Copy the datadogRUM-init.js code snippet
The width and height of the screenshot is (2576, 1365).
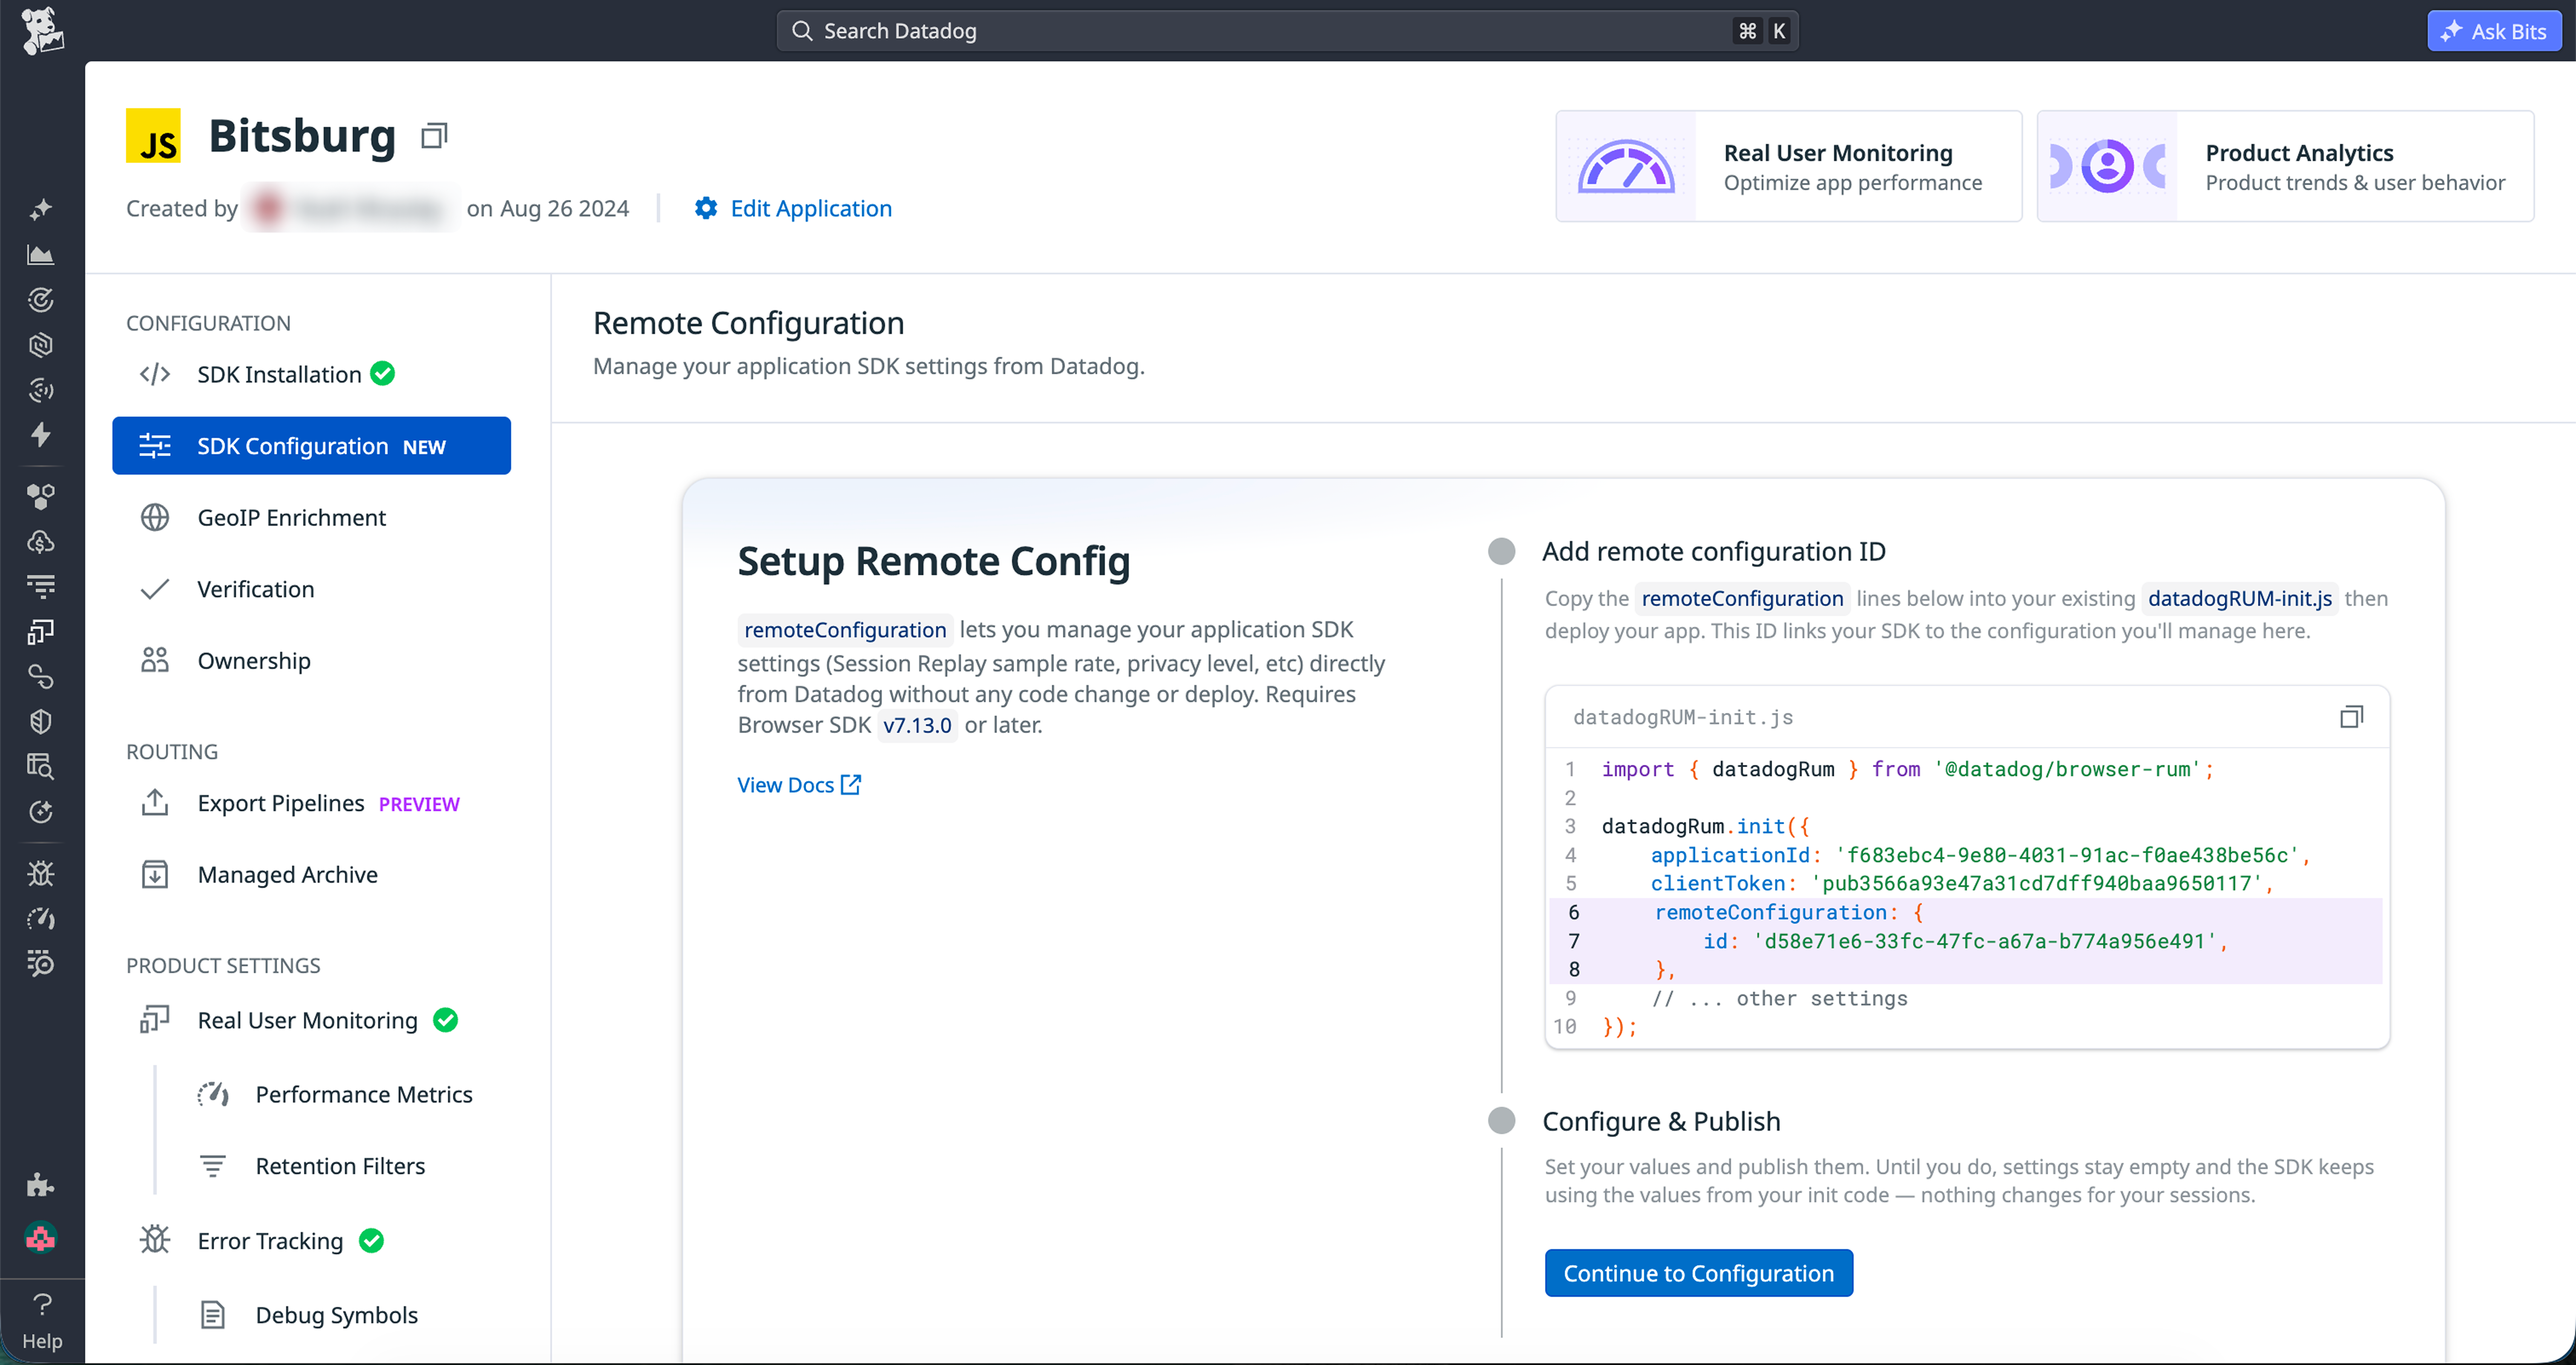coord(2351,717)
